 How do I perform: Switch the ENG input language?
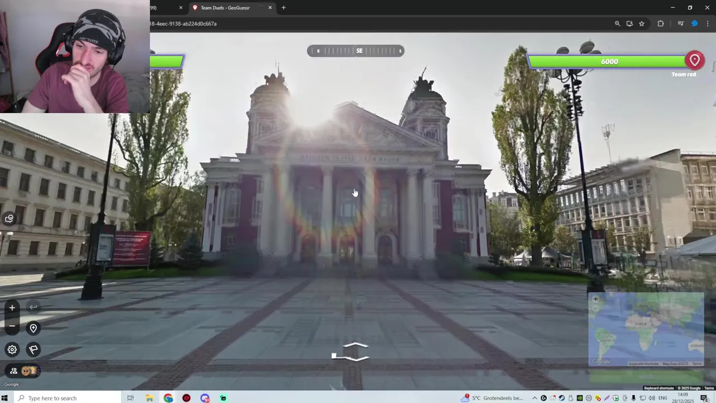(663, 398)
